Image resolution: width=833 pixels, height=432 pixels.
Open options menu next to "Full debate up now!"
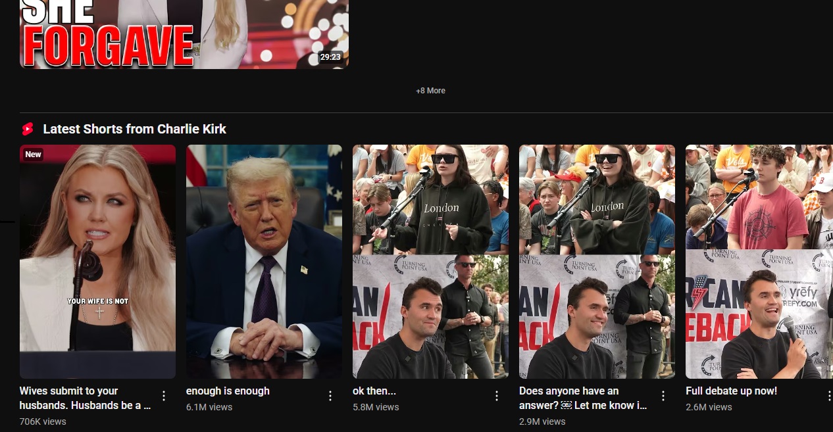click(x=828, y=396)
